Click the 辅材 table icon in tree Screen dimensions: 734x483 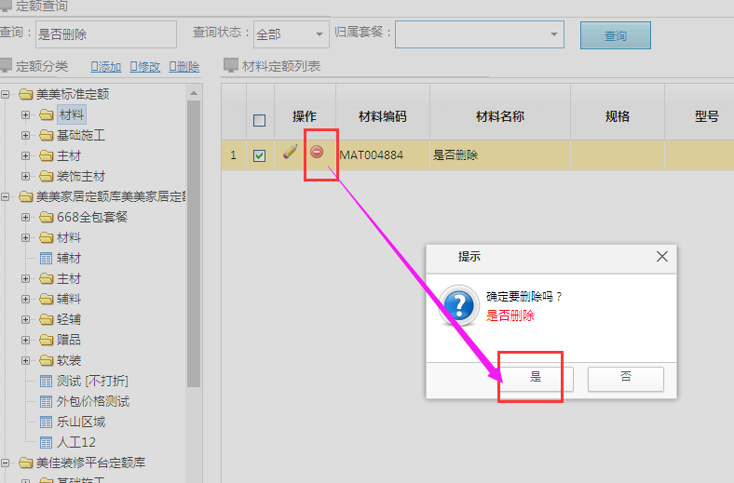47,259
